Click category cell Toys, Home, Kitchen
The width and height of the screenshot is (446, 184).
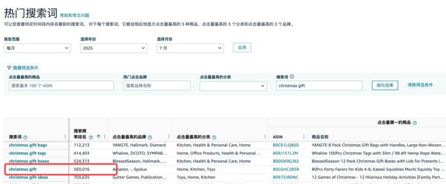[196, 177]
